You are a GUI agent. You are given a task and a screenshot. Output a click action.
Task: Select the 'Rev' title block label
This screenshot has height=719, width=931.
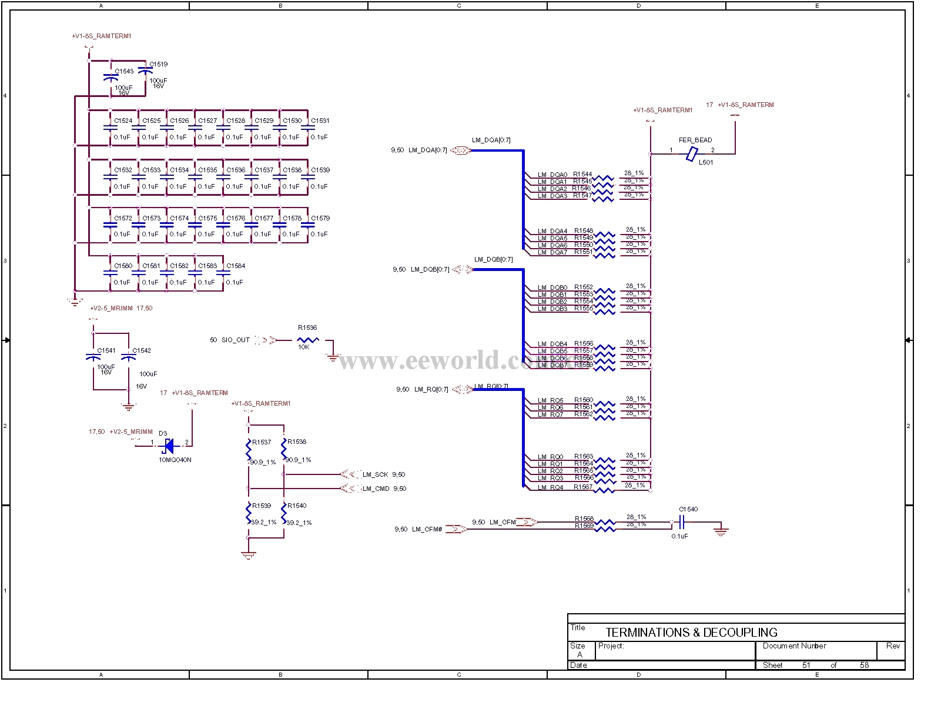click(x=893, y=646)
